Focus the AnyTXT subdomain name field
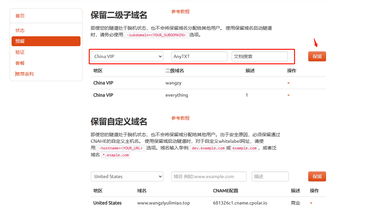Viewport: 365px width, 218px height. [199, 56]
